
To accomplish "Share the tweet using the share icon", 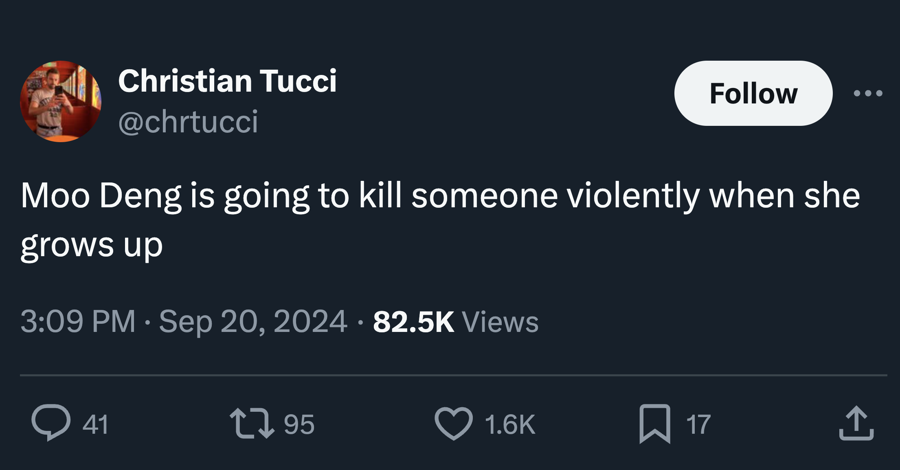I will (856, 424).
